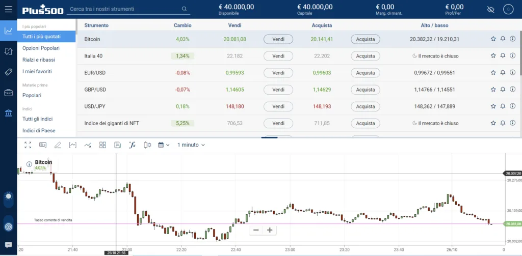Select Opzioni Popolari category
522x256 pixels.
tap(41, 48)
